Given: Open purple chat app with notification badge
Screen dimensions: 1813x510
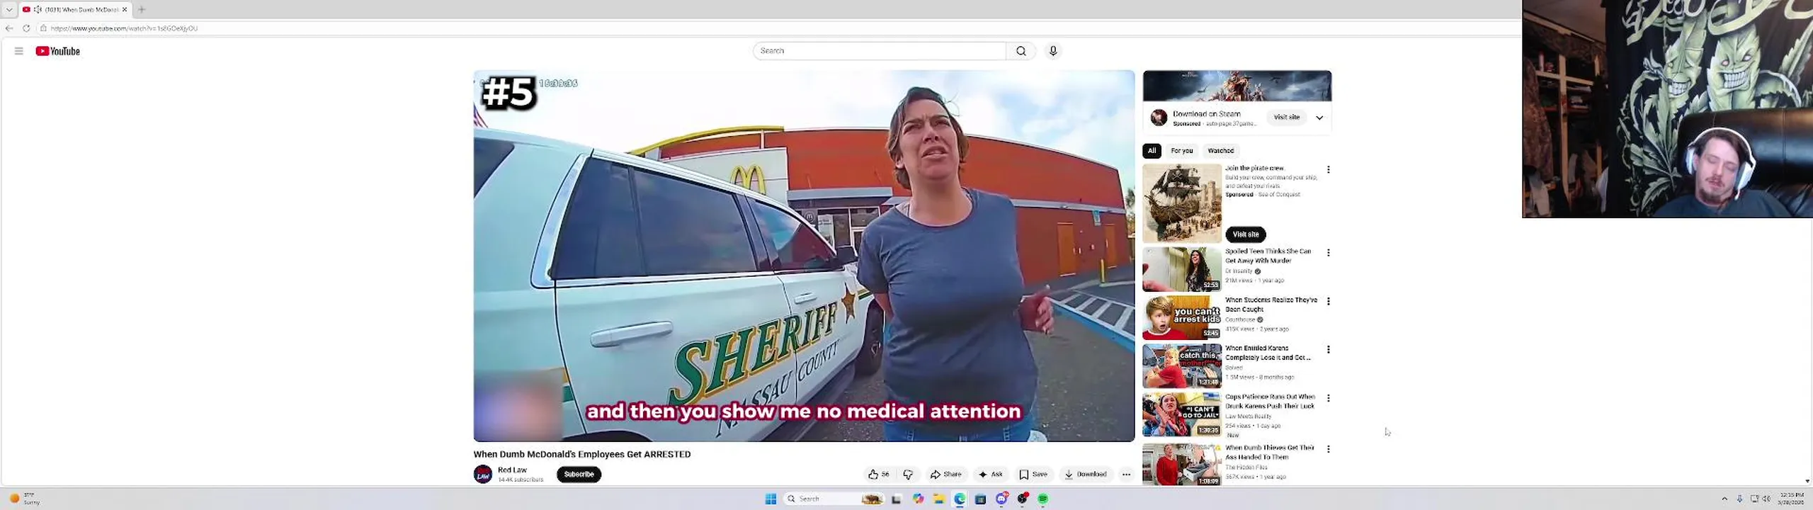Looking at the screenshot, I should click(1001, 499).
